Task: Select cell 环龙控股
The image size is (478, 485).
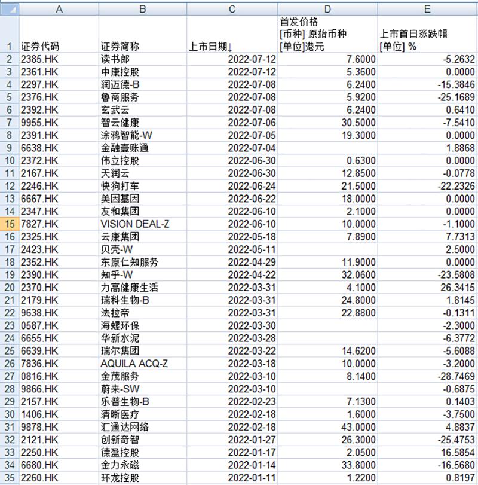Action: click(x=143, y=478)
